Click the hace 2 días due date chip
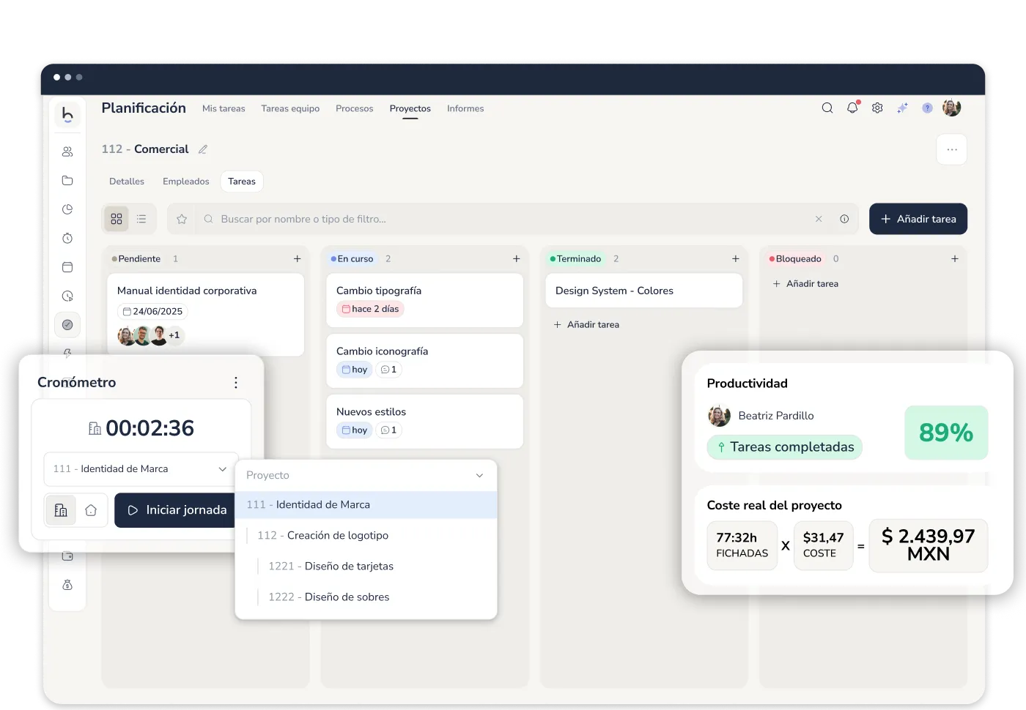 (370, 309)
